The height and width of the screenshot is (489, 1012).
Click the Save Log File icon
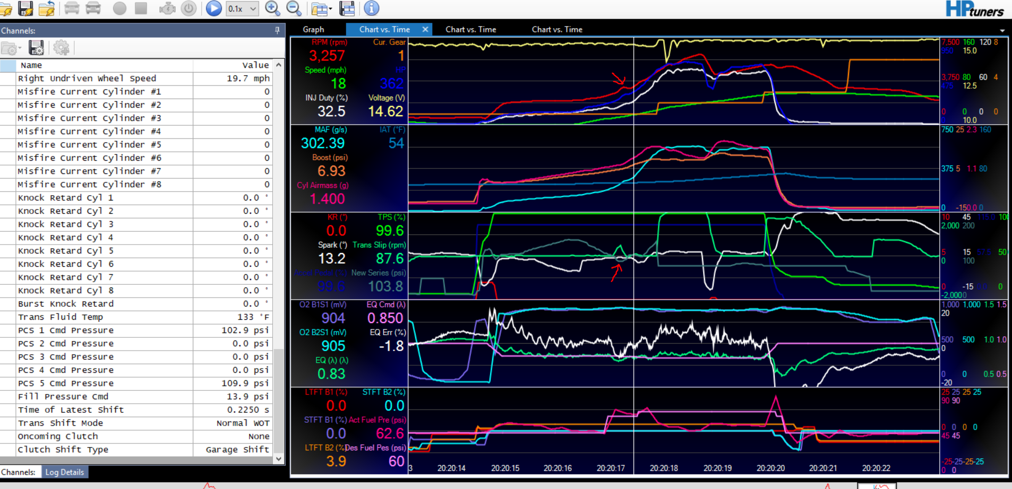click(x=25, y=8)
